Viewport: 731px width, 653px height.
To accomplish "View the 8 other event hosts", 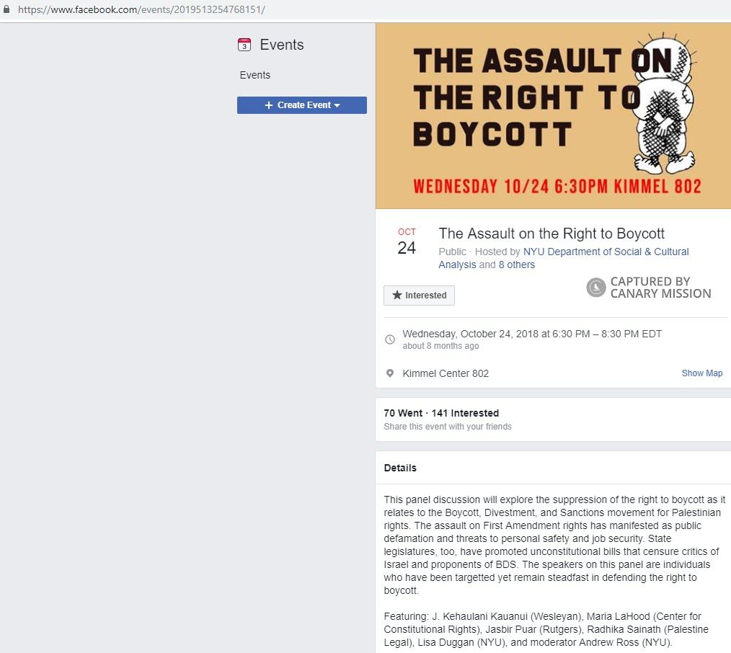I will [517, 265].
